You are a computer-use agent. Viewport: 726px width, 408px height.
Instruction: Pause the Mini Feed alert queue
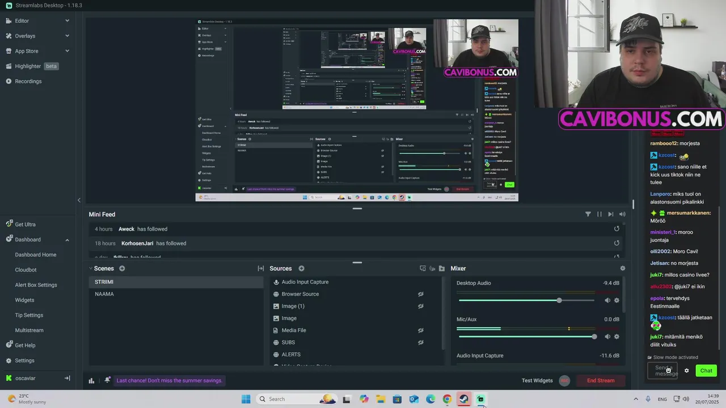599,214
